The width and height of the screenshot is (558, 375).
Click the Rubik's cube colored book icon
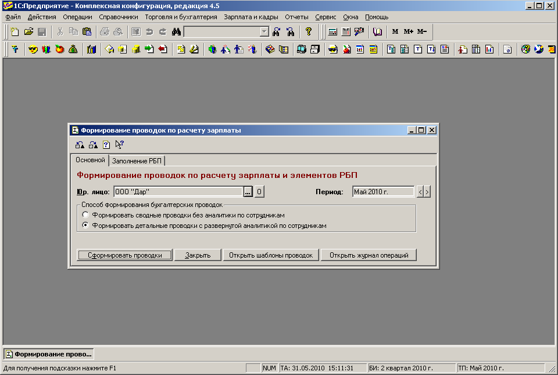click(270, 49)
